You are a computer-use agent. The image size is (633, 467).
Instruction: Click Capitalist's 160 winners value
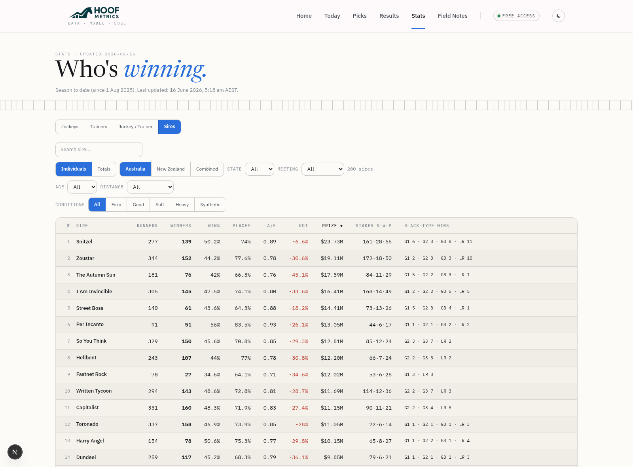point(187,408)
